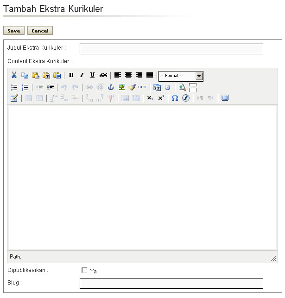Open the Format dropdown
Viewport: 285px width, 298px height.
point(181,76)
